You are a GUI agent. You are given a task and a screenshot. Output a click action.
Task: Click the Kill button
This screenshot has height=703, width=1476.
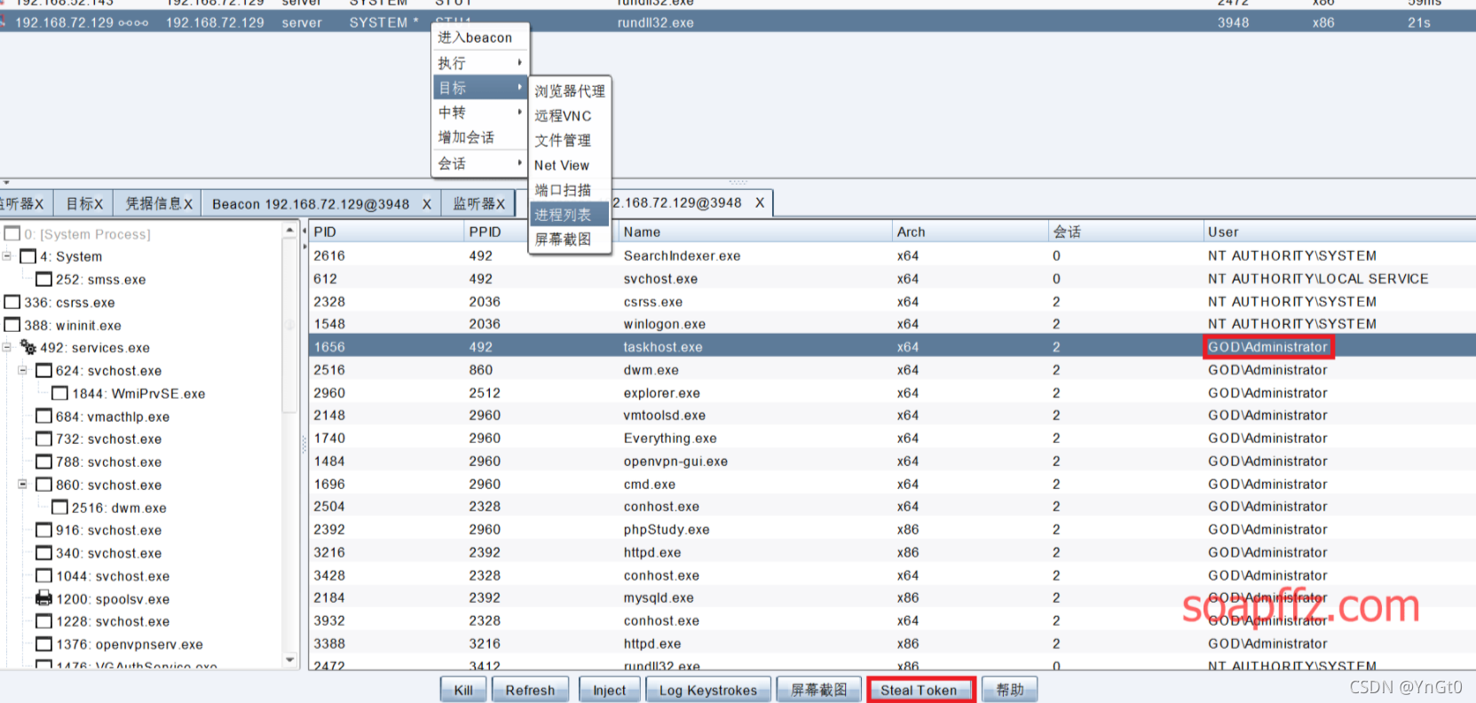(463, 690)
